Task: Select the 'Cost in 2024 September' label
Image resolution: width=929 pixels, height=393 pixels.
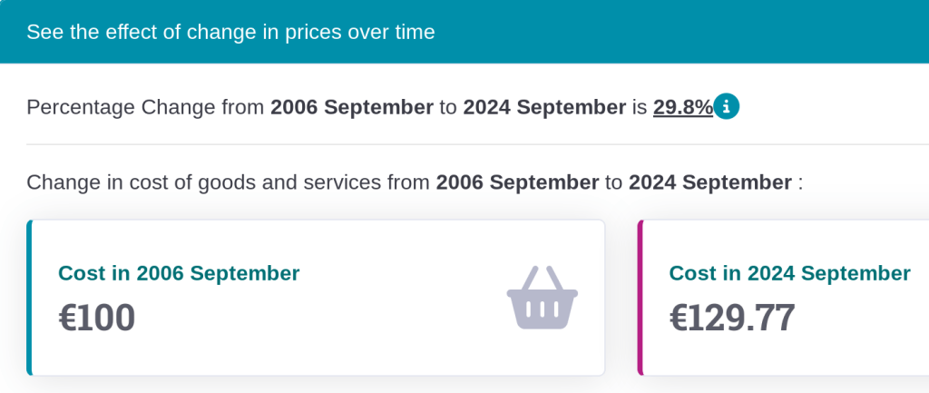Action: (x=789, y=273)
